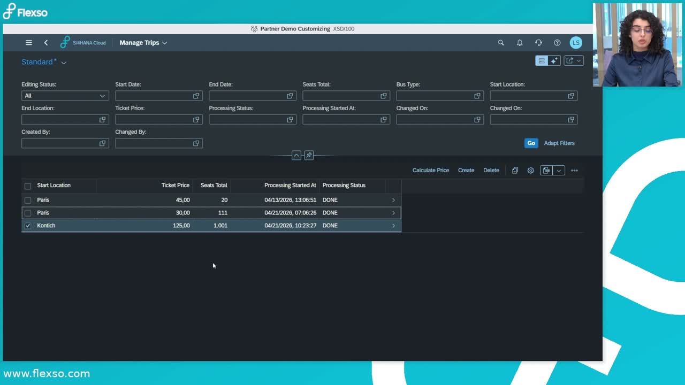Click the Seats Total column header

[214, 186]
